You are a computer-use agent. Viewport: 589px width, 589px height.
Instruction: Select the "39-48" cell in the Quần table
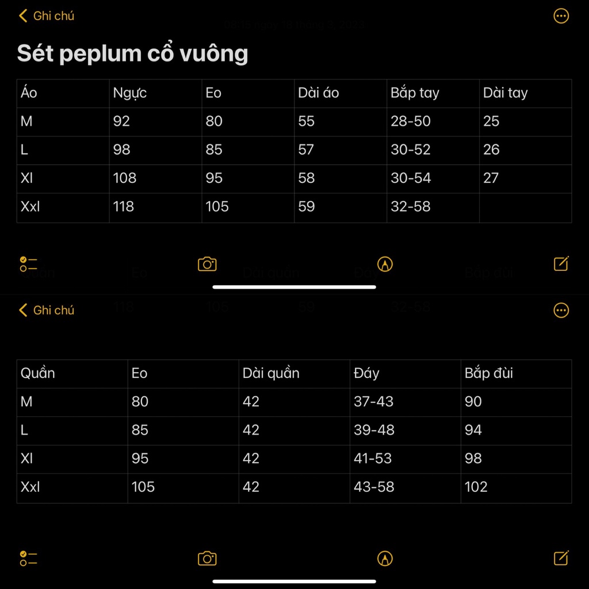click(x=405, y=430)
